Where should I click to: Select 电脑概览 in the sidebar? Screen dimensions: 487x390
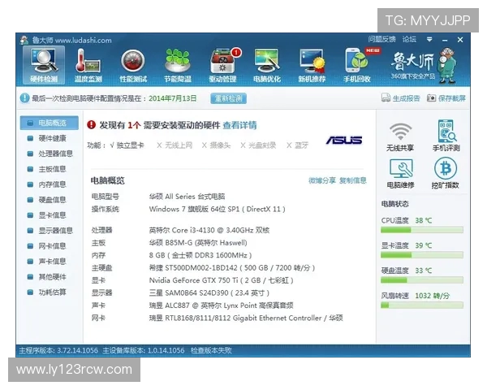pos(50,123)
